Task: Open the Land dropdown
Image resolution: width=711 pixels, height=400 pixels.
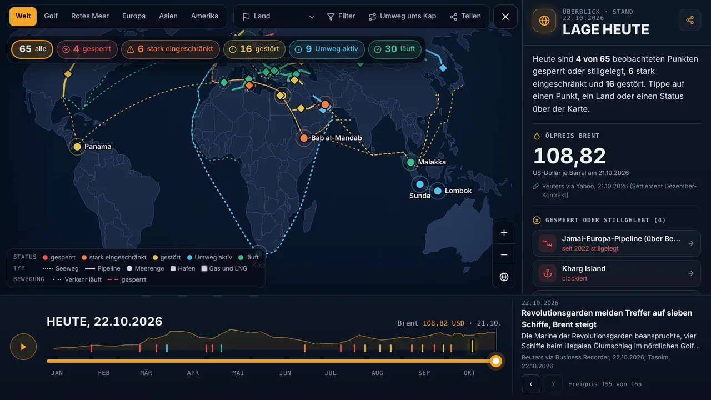Action: pos(278,17)
